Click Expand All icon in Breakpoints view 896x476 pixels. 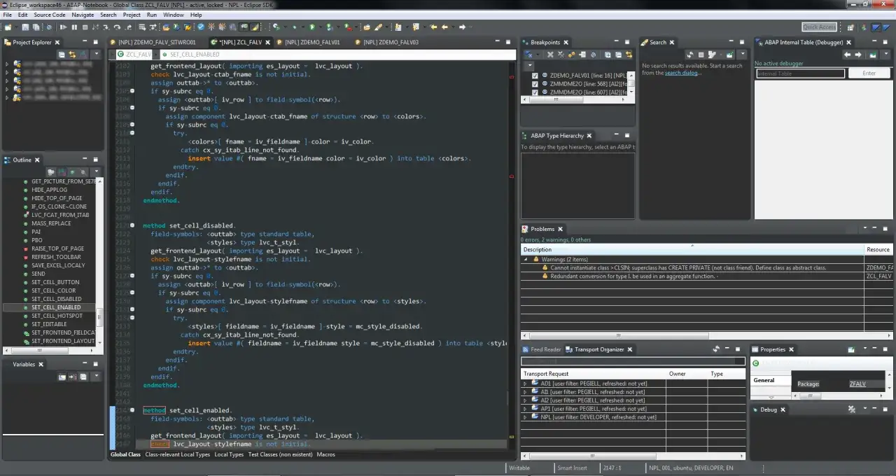pos(608,55)
